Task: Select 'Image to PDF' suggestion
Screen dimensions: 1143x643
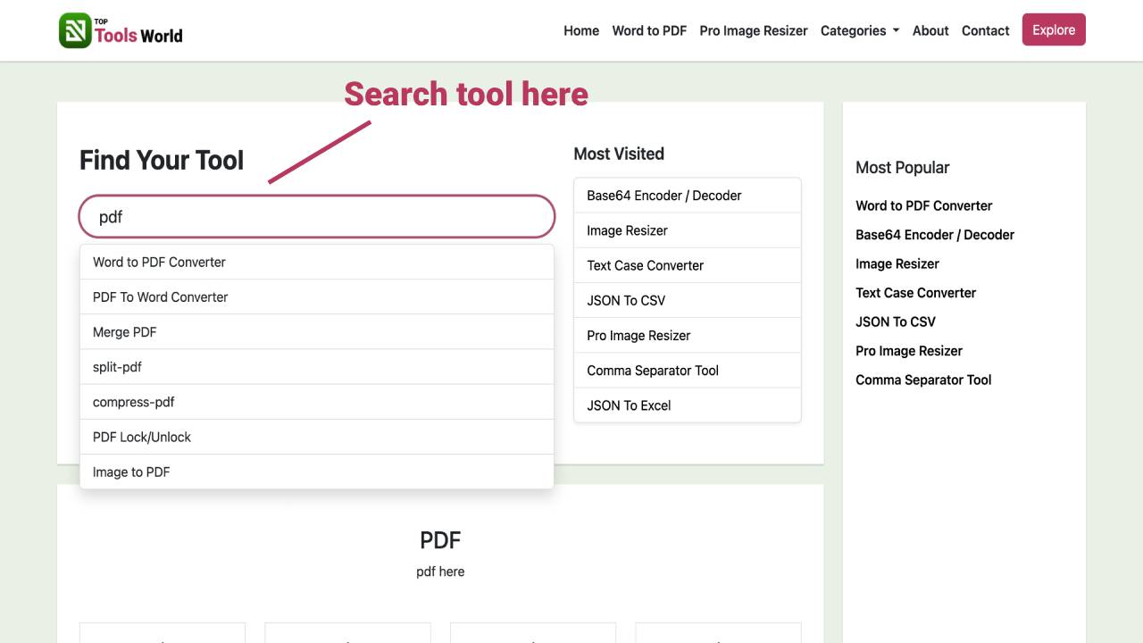Action: click(x=131, y=472)
